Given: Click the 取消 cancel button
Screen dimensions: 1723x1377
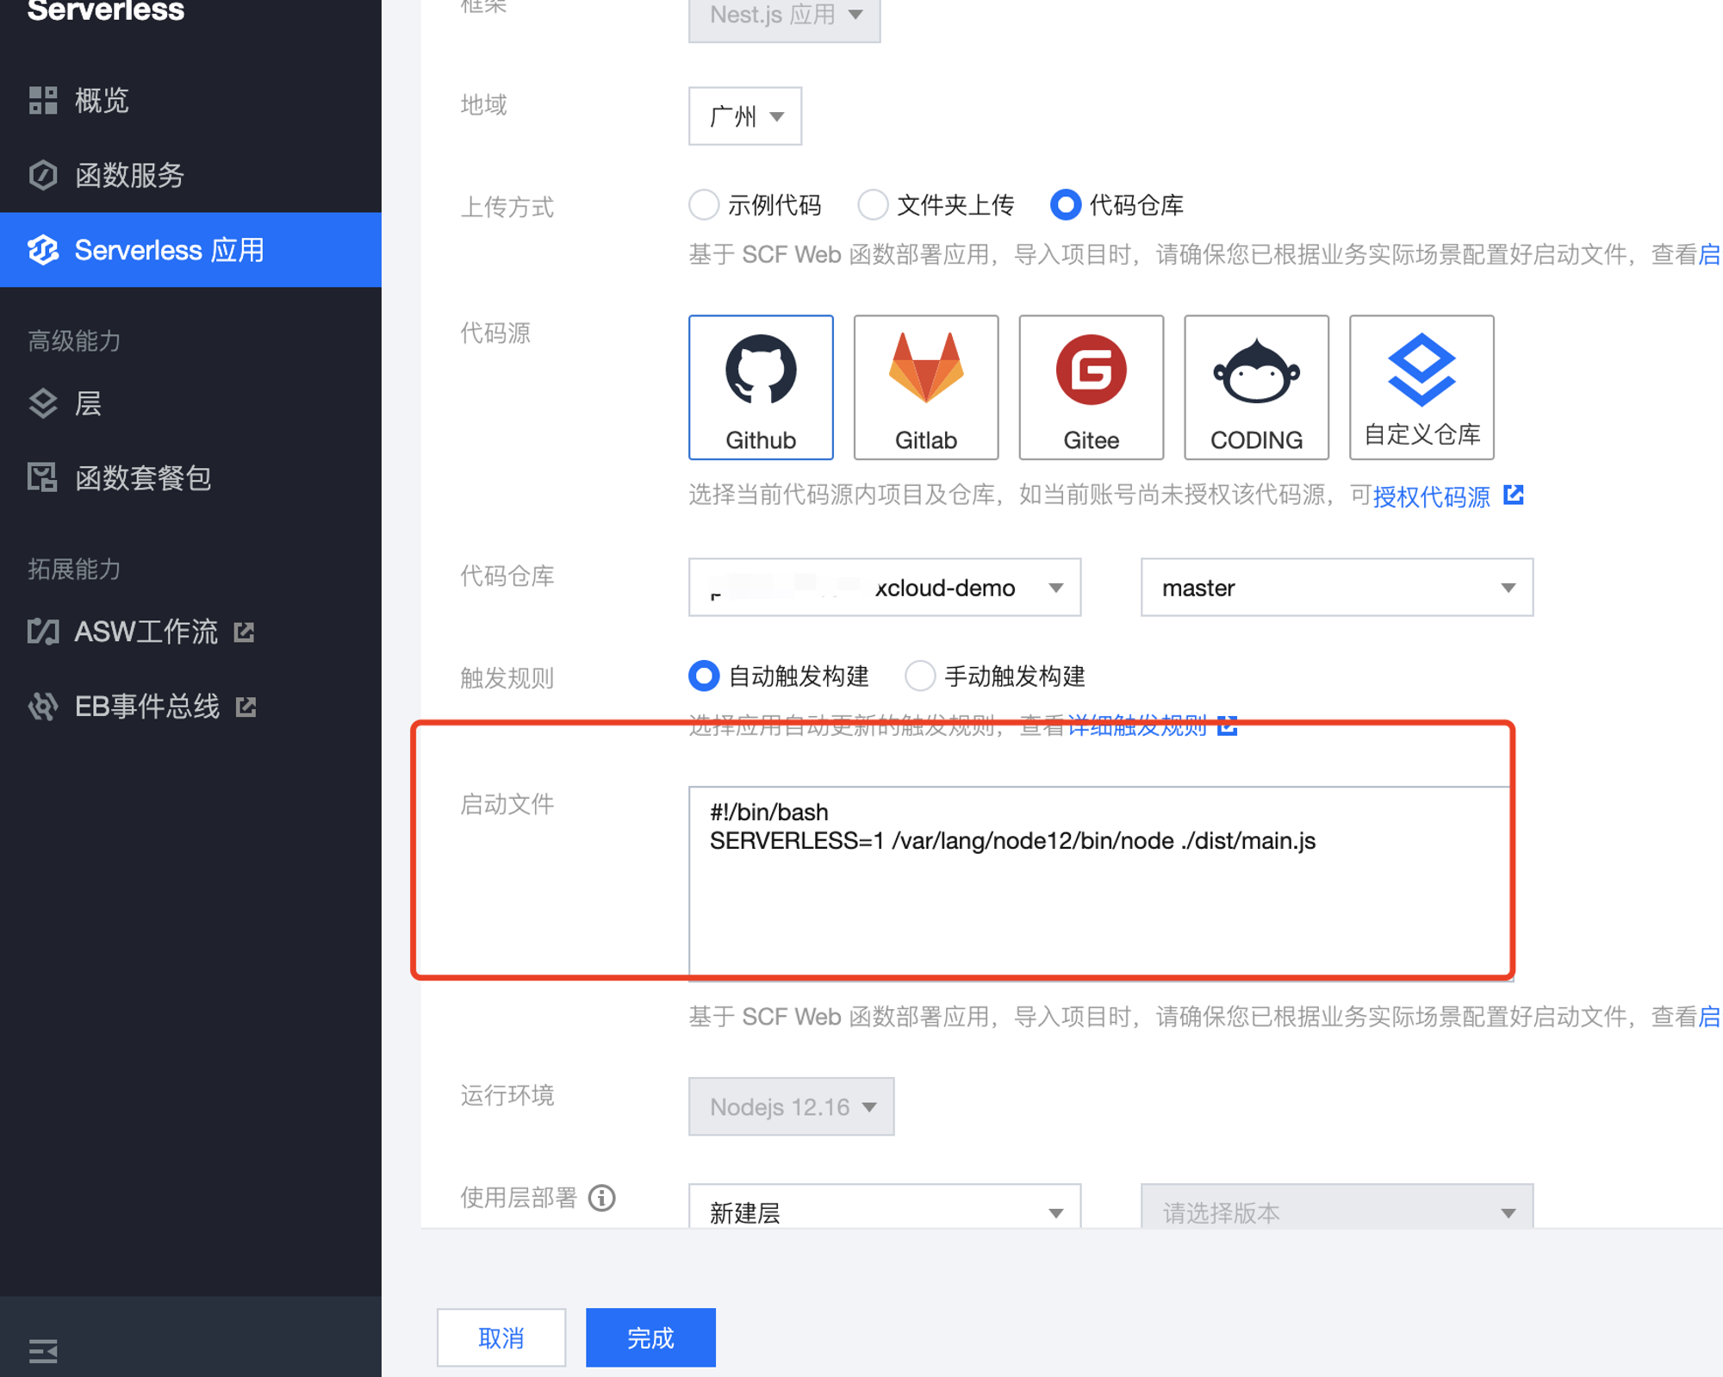Looking at the screenshot, I should point(501,1337).
